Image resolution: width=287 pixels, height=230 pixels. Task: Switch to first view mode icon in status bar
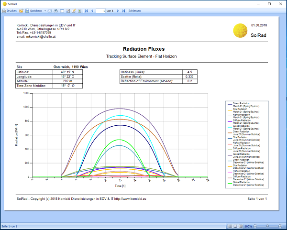coord(230,226)
